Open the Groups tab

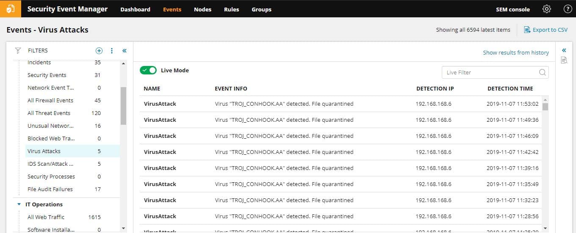[x=261, y=9]
